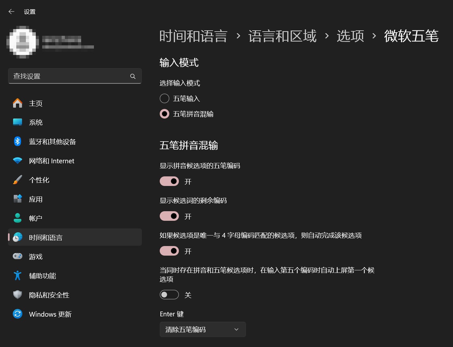The height and width of the screenshot is (347, 453).
Task: Open 主页 in the sidebar
Action: pos(75,103)
